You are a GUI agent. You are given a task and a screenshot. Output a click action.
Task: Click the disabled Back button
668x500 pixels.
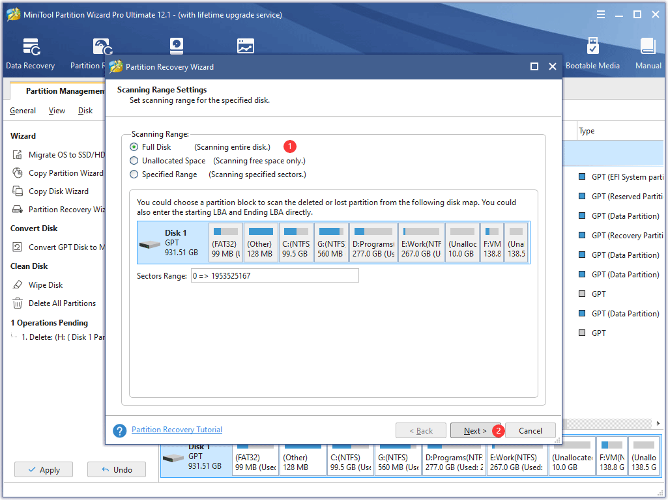click(x=421, y=430)
